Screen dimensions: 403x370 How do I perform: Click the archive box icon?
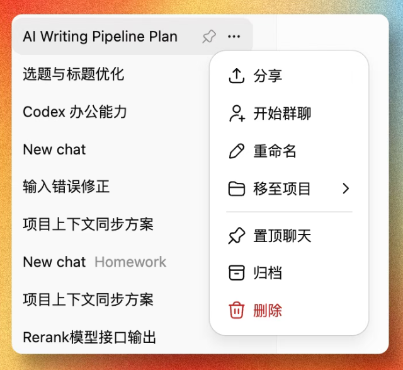[x=237, y=273]
